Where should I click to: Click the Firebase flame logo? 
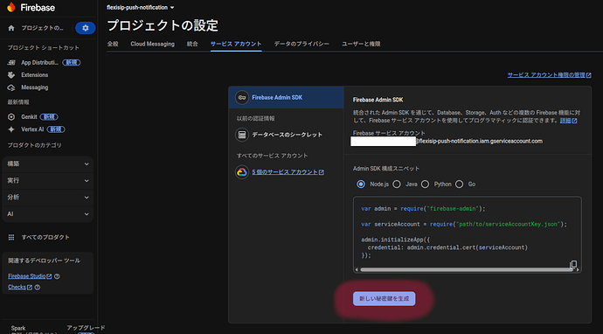click(x=10, y=7)
